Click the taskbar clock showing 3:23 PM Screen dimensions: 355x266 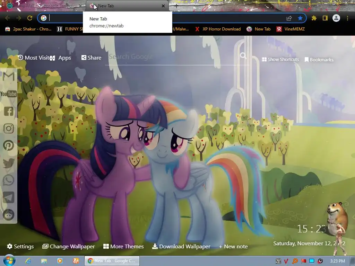coord(337,261)
